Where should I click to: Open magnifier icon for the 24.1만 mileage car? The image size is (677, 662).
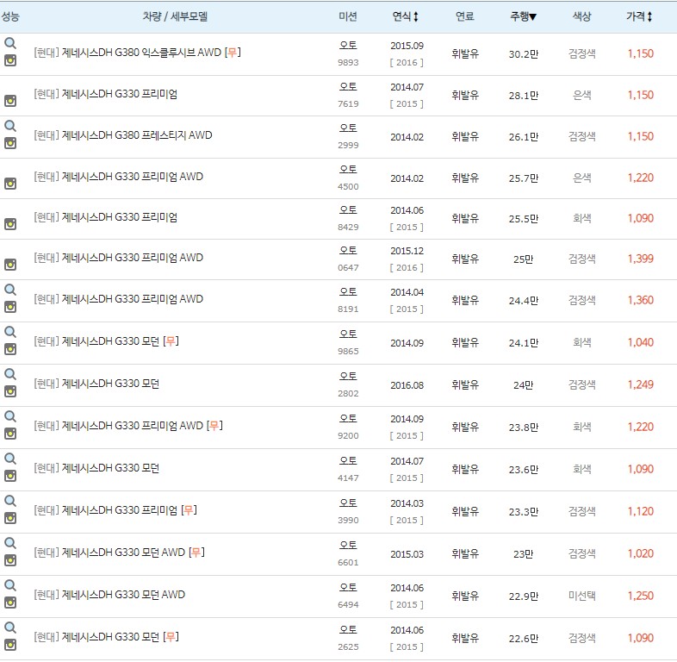(x=10, y=333)
